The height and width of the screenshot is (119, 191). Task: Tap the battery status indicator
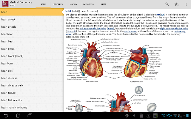pos(187,115)
